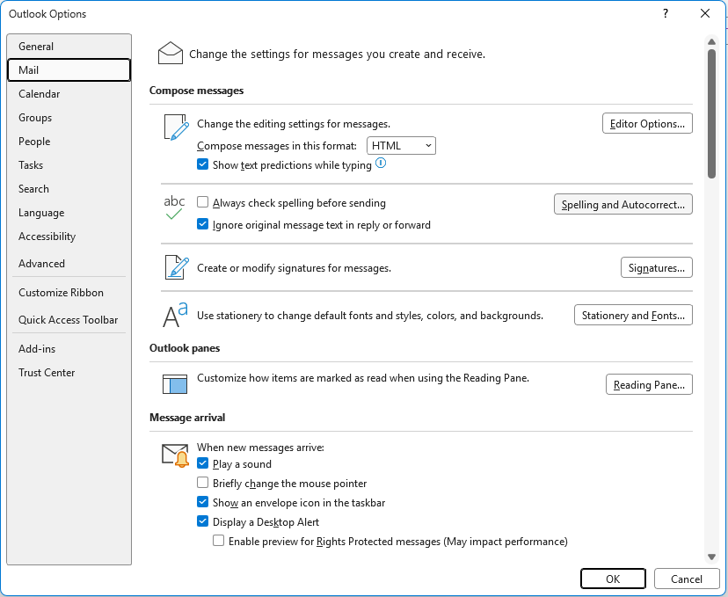Click the Message arrival section heading

coord(187,418)
